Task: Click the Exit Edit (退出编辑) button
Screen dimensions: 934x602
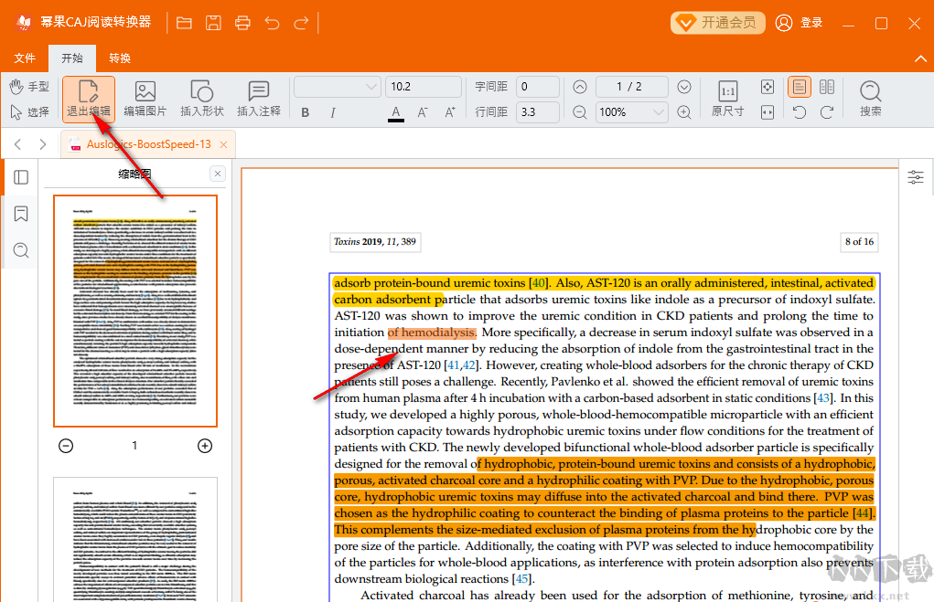Action: (89, 99)
